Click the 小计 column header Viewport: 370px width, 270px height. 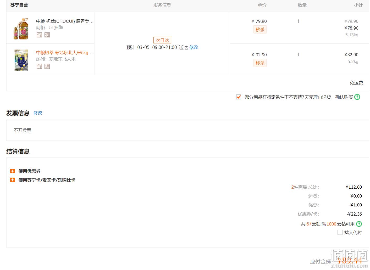point(358,5)
